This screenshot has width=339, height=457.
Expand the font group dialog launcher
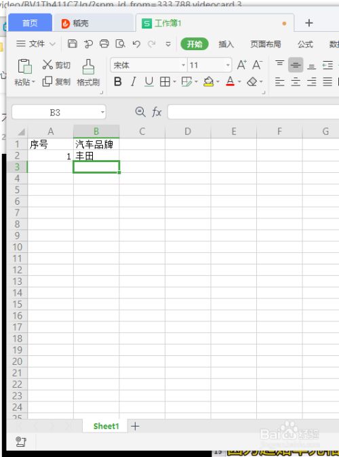(x=264, y=92)
